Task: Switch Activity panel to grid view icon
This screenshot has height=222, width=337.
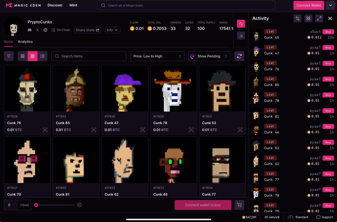Action: tap(308, 19)
